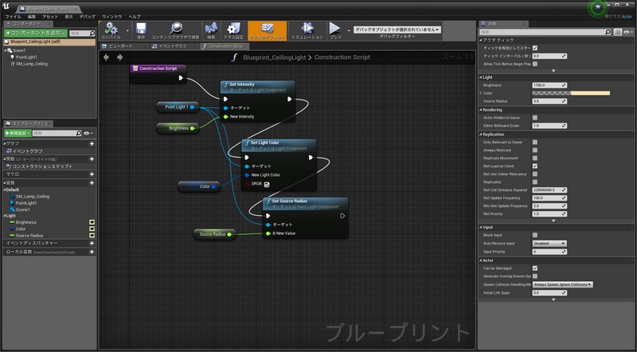Toggle Color variable editable eye icon
Screen dimensions: 637x352
92,229
